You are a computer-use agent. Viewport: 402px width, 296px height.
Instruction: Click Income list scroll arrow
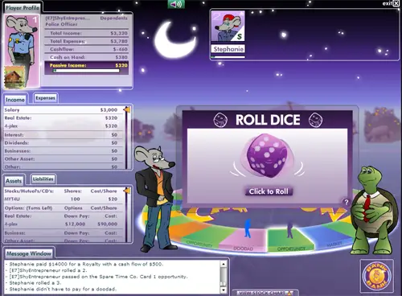[127, 109]
